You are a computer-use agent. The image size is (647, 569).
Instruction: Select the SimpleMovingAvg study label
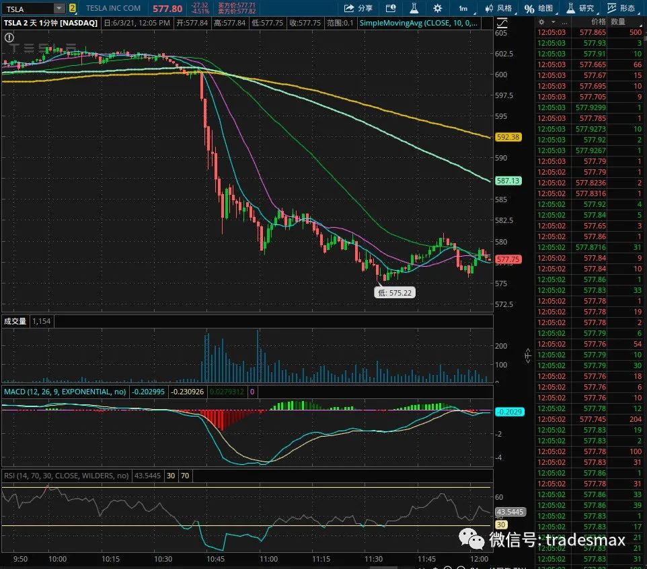(418, 23)
